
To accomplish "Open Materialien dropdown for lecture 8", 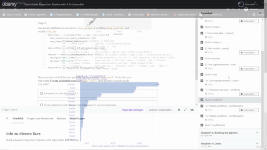I will pyautogui.click(x=249, y=52).
